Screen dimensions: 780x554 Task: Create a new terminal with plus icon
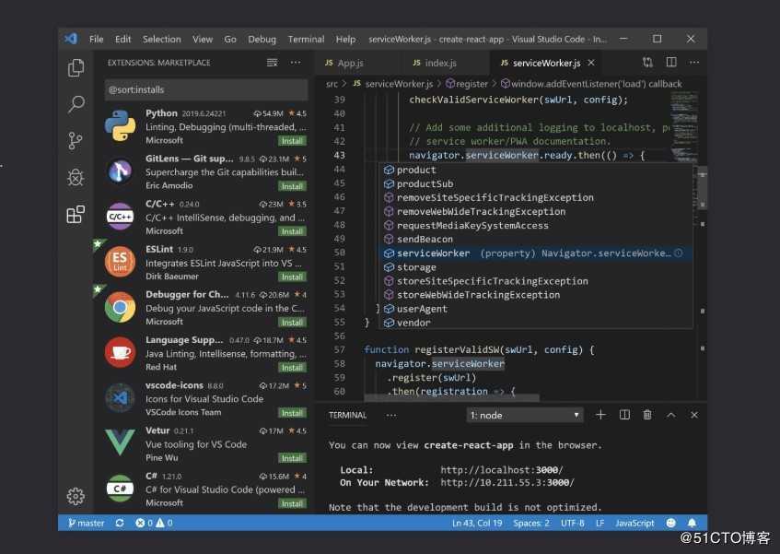[x=600, y=415]
